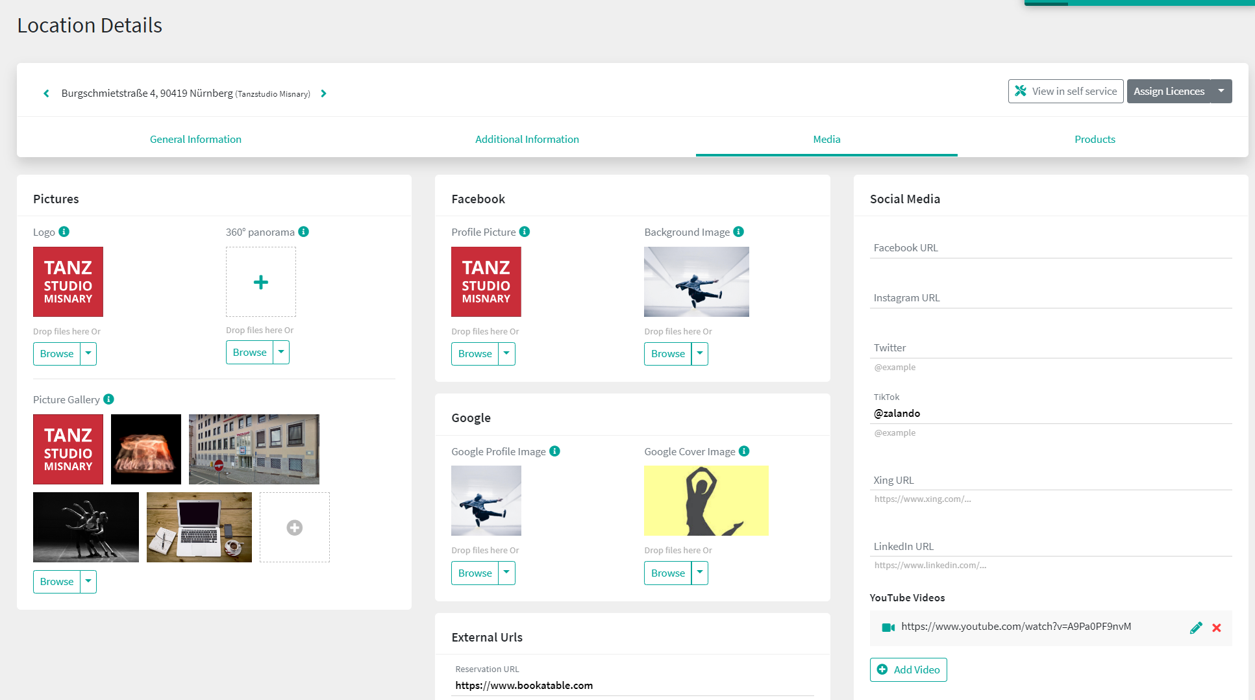Click the Facebook URL input field
Viewport: 1255px width, 700px height.
(x=1050, y=248)
